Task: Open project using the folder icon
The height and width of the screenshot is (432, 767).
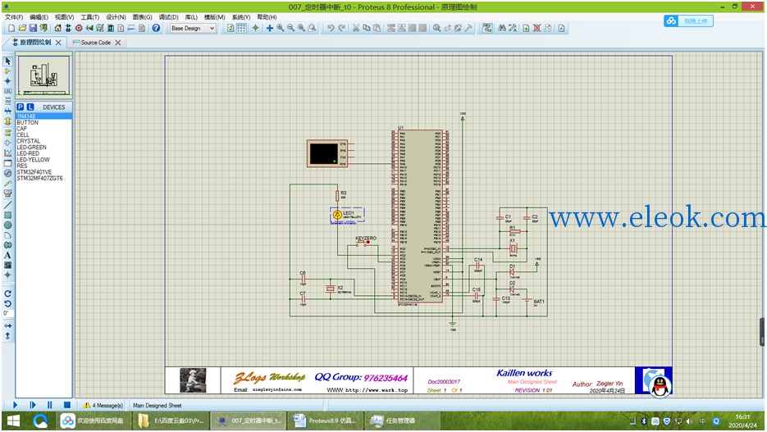Action: click(x=22, y=29)
